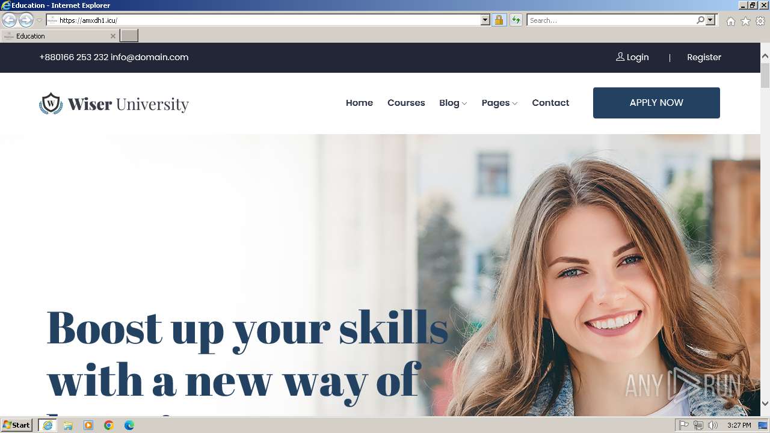Click the Show desktop tray icon
Image resolution: width=770 pixels, height=433 pixels.
coord(763,425)
